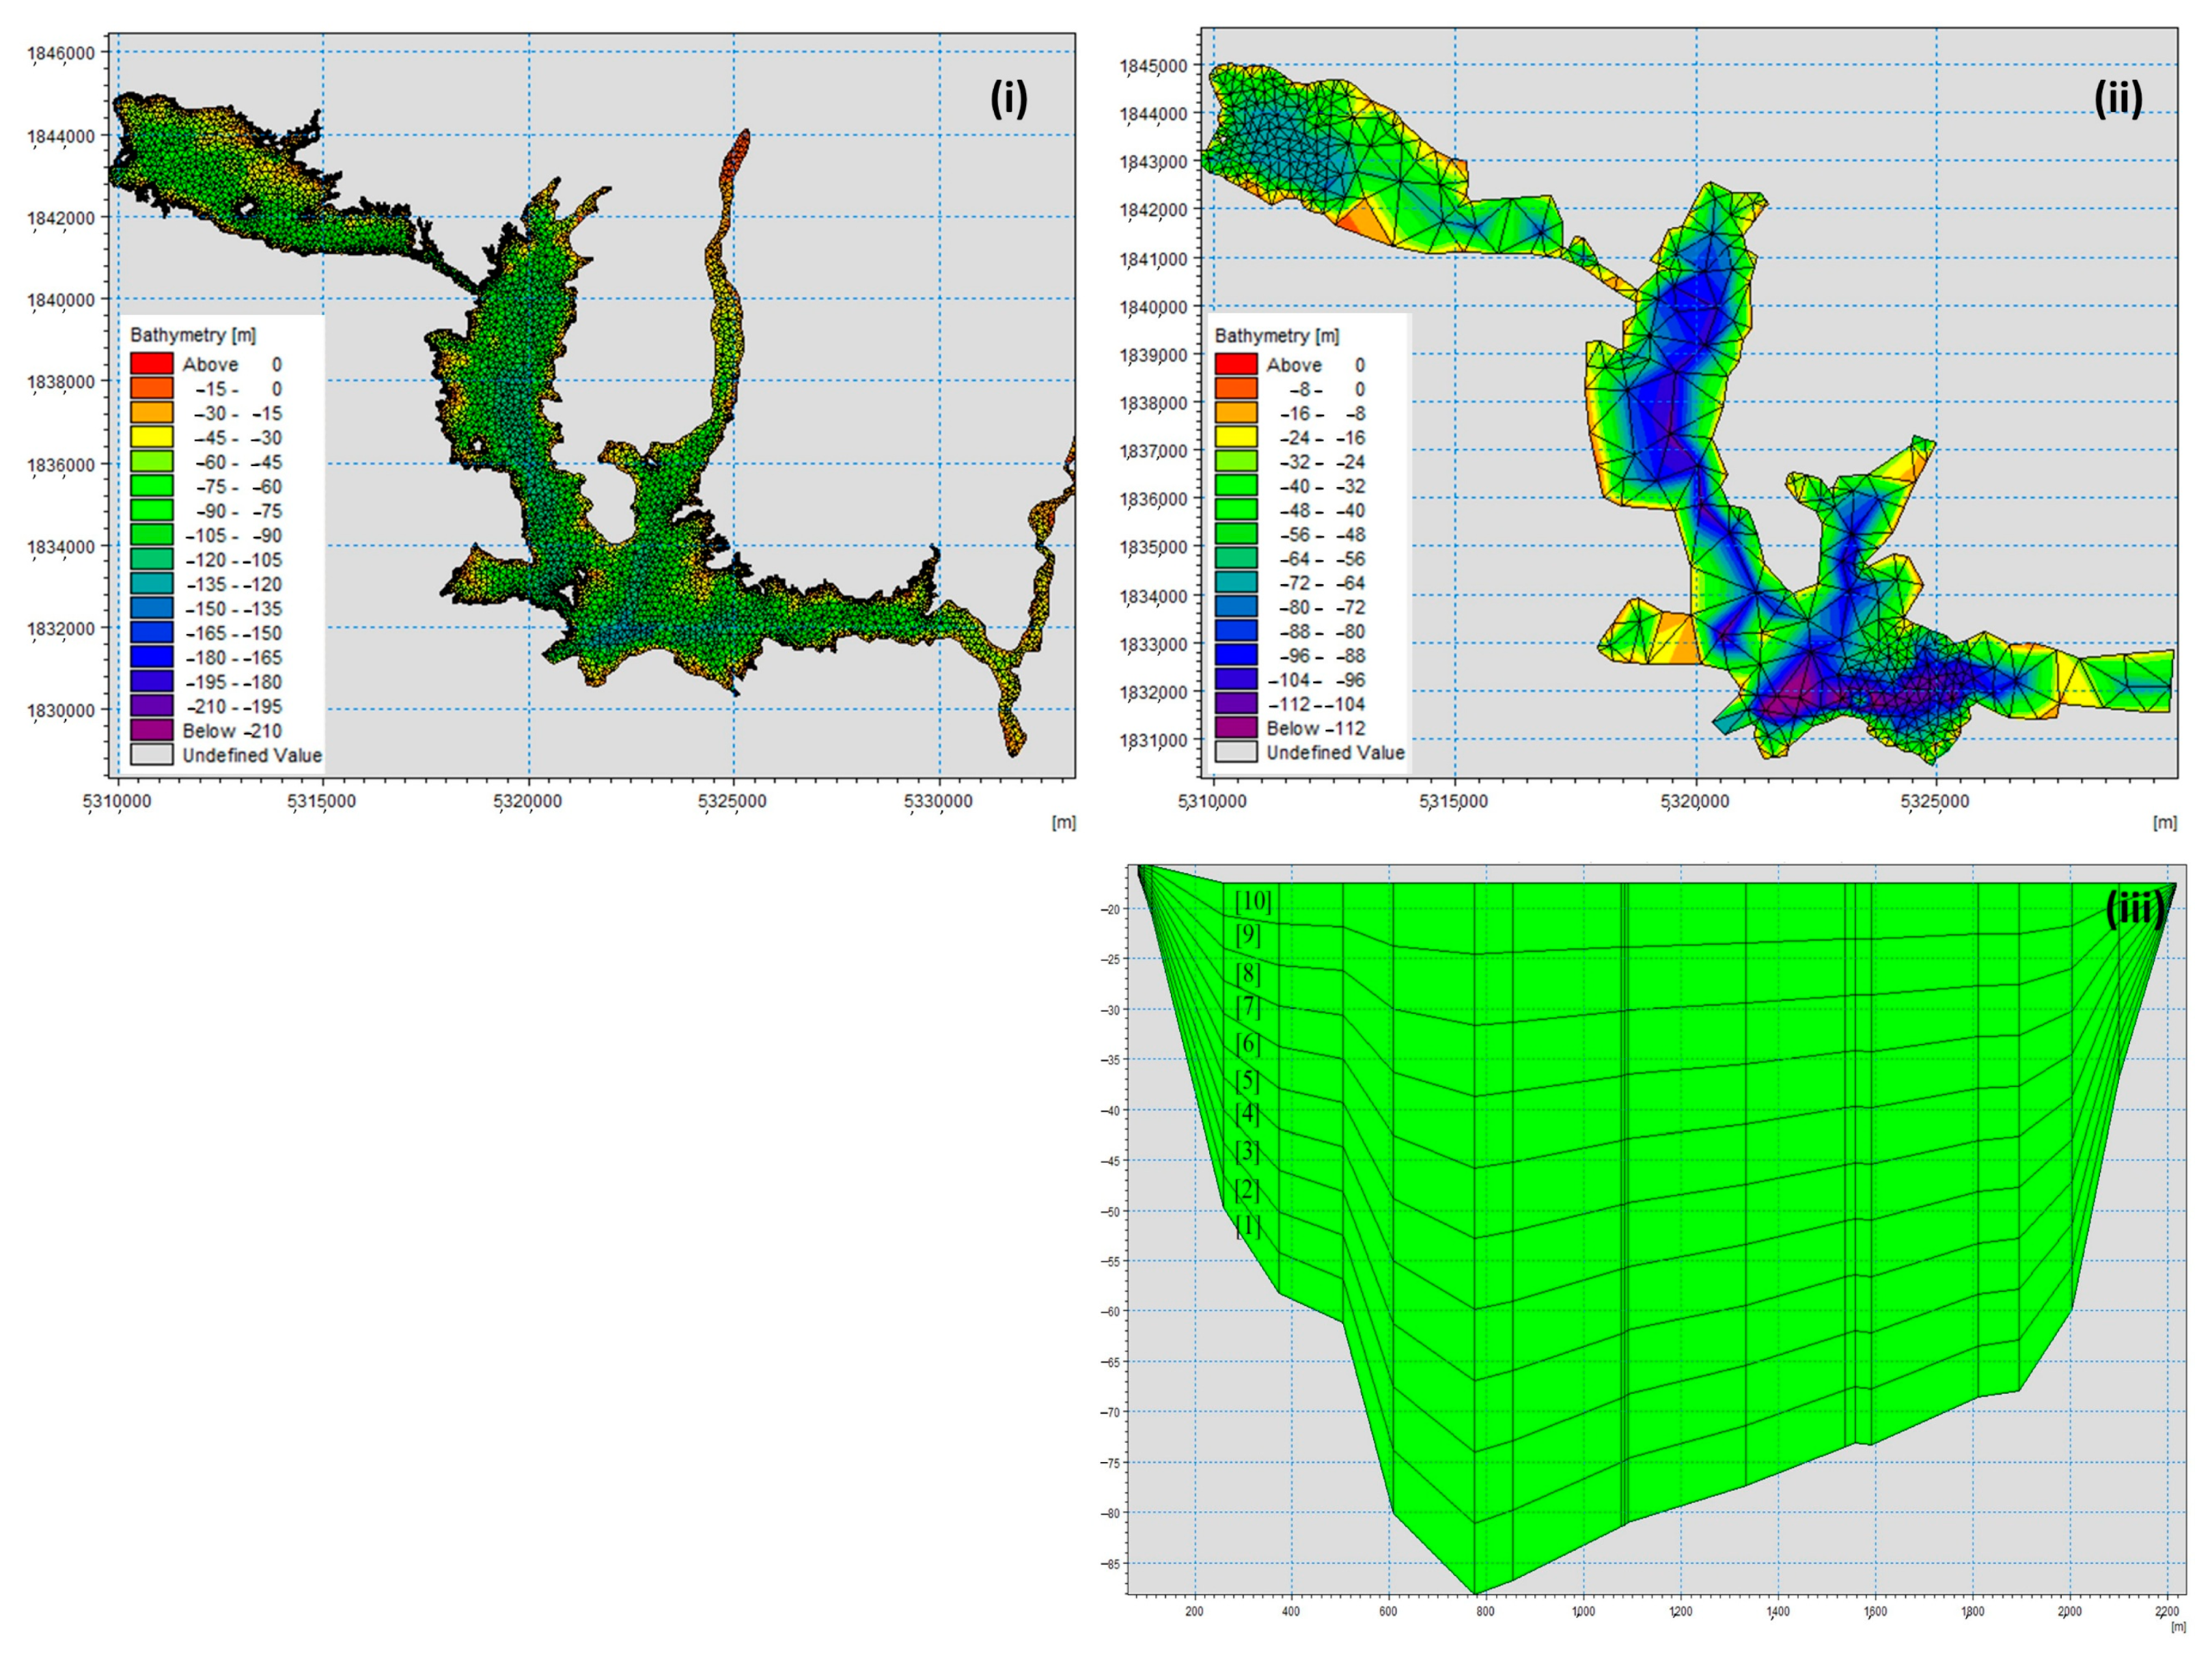This screenshot has height=1654, width=2212.
Task: Click the 1830000 y-axis label in panel (i)
Action: pyautogui.click(x=62, y=711)
